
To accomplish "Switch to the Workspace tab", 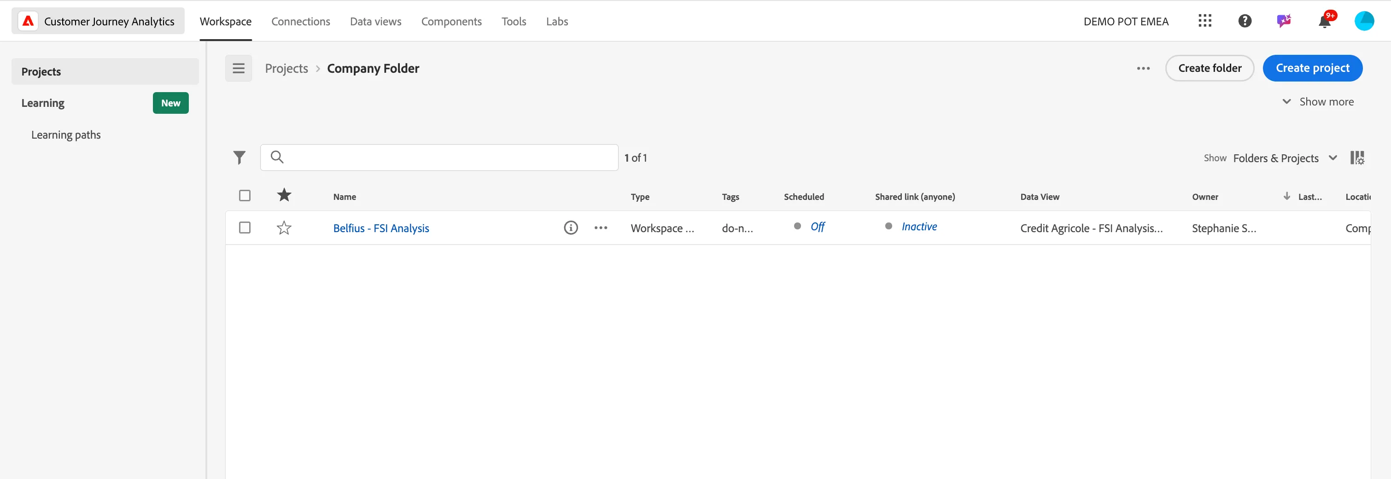I will click(226, 22).
